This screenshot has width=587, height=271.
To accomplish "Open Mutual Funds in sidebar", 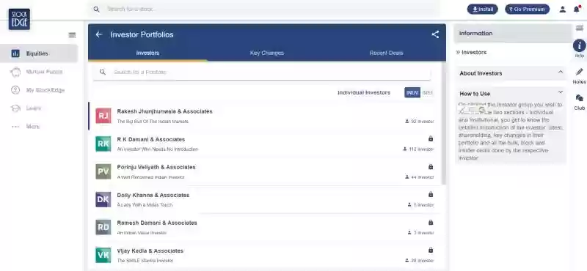I will [x=39, y=72].
